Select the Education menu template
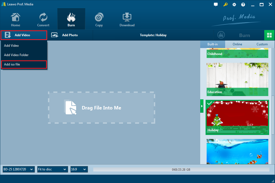The height and width of the screenshot is (183, 275). coord(237,79)
